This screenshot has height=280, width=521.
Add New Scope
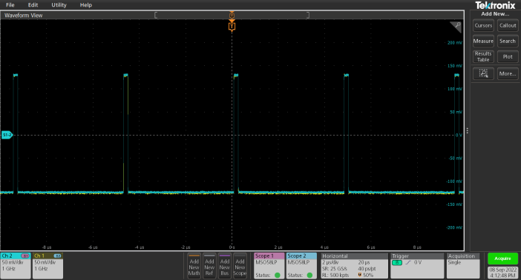click(x=240, y=266)
